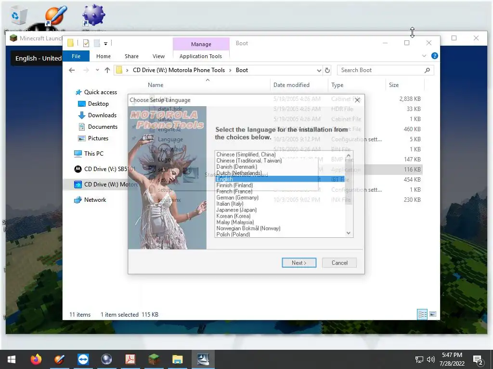493x369 pixels.
Task: Switch to large thumbnails view icon
Action: click(x=433, y=314)
